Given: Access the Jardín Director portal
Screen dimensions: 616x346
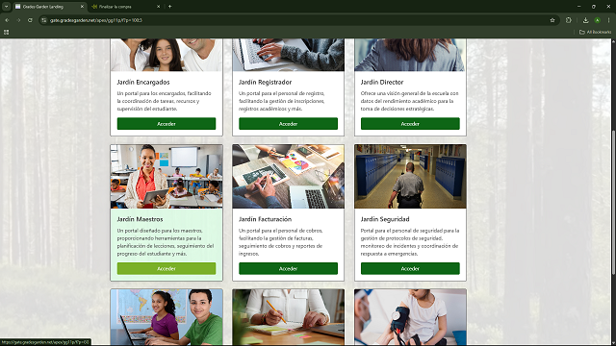Looking at the screenshot, I should click(410, 124).
